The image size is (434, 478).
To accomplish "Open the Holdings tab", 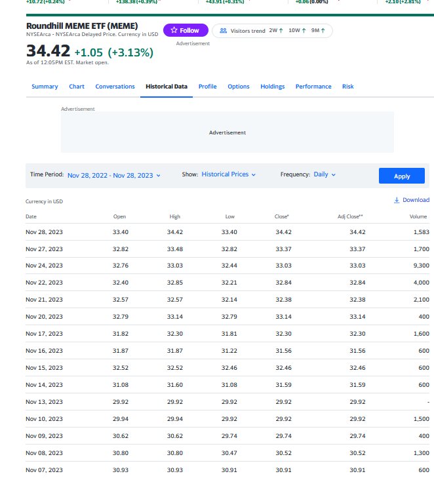I will click(x=273, y=87).
